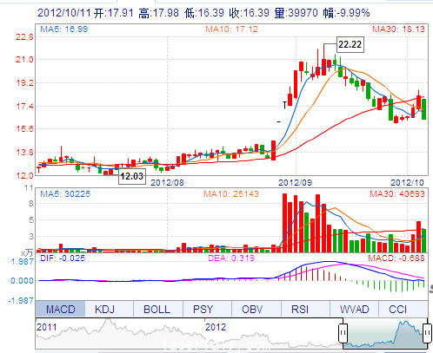Screen dimensions: 433x353
Task: Click the 2012/09 date axis label
Action: 295,183
